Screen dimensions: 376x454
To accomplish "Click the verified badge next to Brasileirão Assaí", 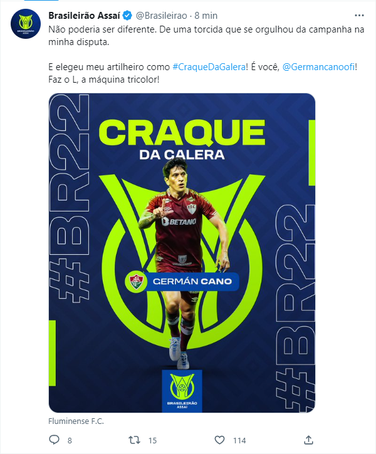I will pos(127,16).
